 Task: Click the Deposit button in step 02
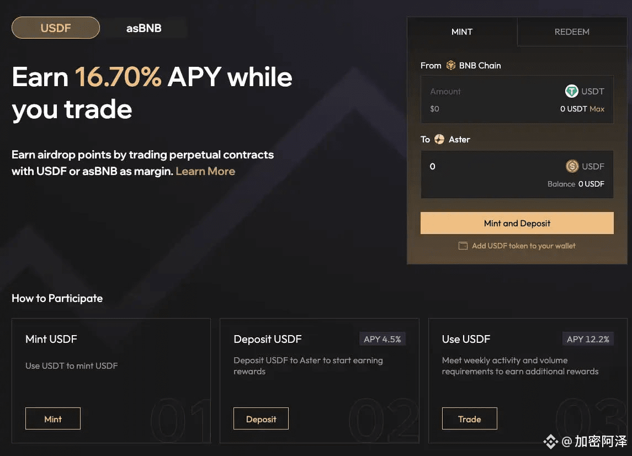pos(261,419)
